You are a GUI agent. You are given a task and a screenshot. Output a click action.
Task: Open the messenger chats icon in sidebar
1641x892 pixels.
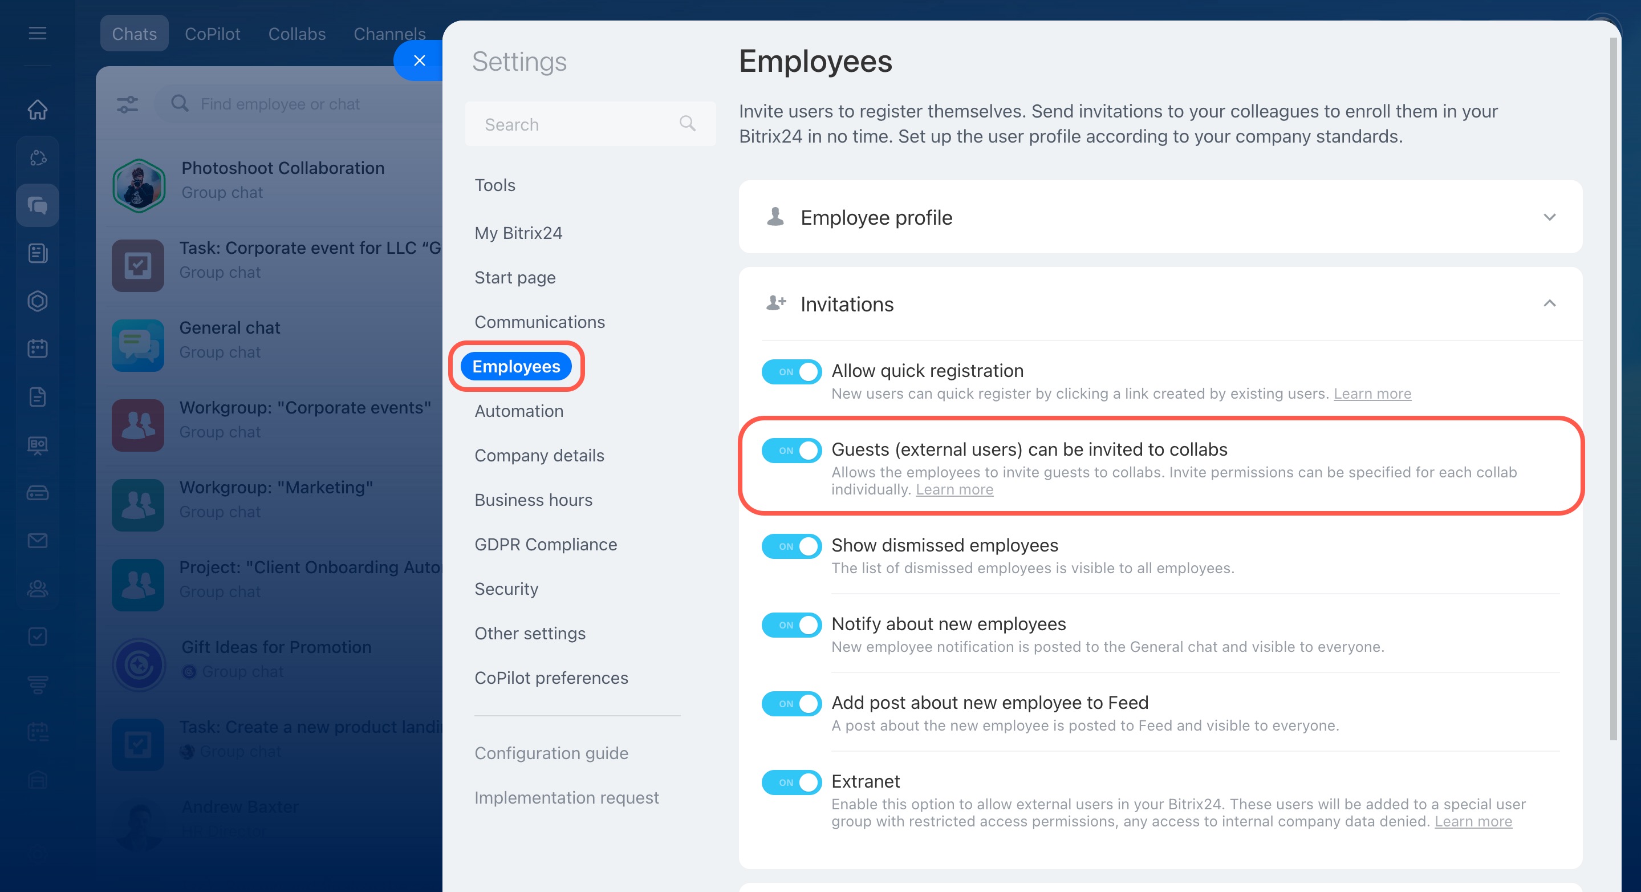[x=38, y=205]
